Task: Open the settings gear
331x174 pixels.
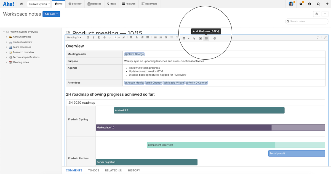Action: [301, 4]
